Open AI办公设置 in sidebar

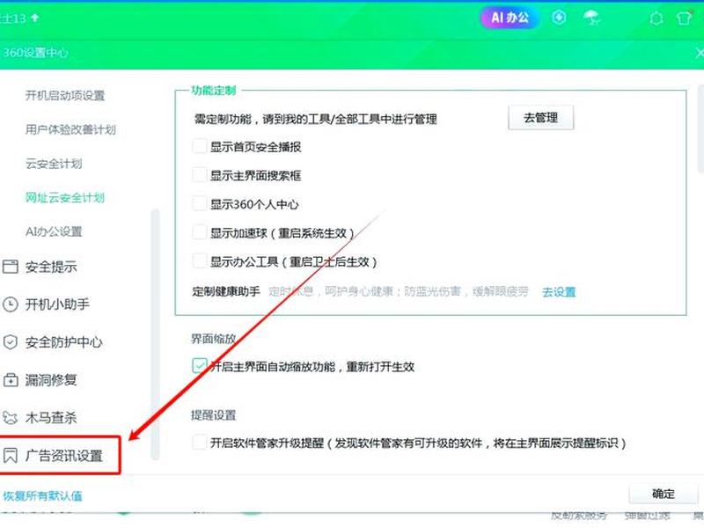[x=54, y=231]
